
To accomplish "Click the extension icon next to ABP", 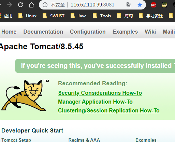I will pos(164,5).
